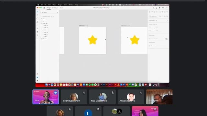207x116 pixels.
Task: Switch to the Prototype tab
Action: [55, 8]
